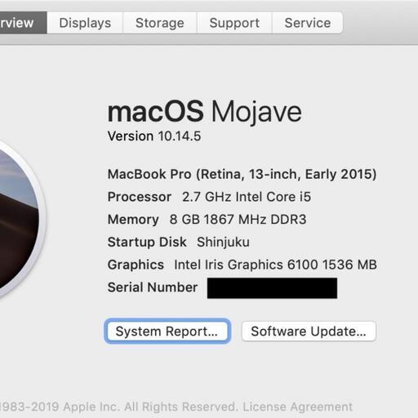Open the License Agreement link
Viewport: 418px width, 418px height.
pyautogui.click(x=297, y=407)
